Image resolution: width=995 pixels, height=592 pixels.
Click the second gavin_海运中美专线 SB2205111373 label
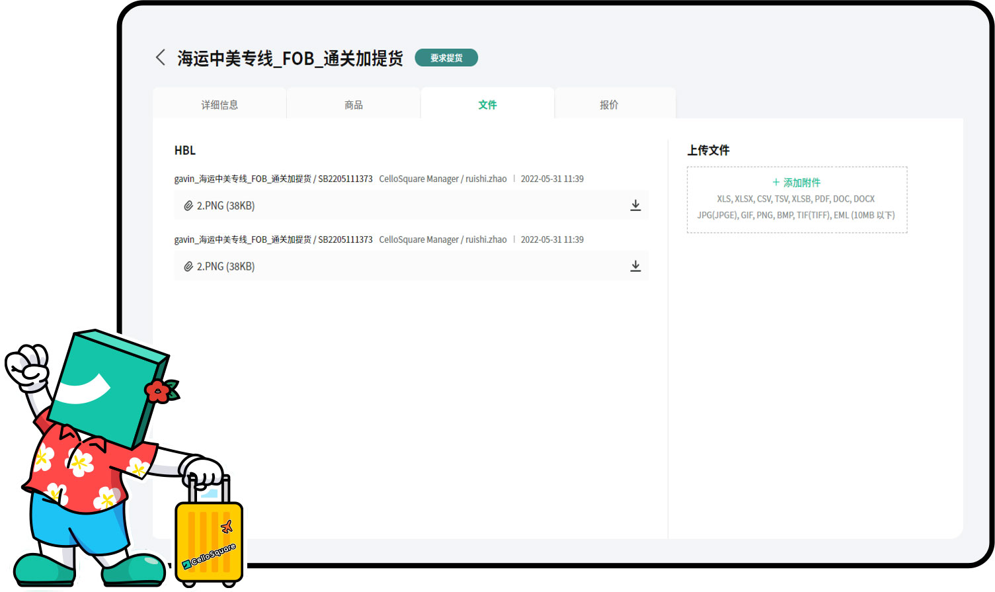pos(273,239)
